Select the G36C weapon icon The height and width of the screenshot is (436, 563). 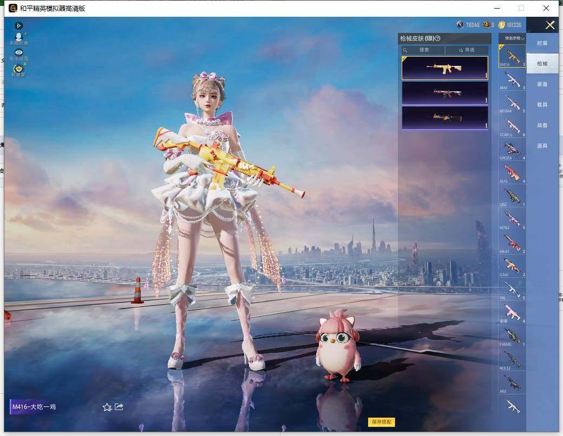coord(512,266)
